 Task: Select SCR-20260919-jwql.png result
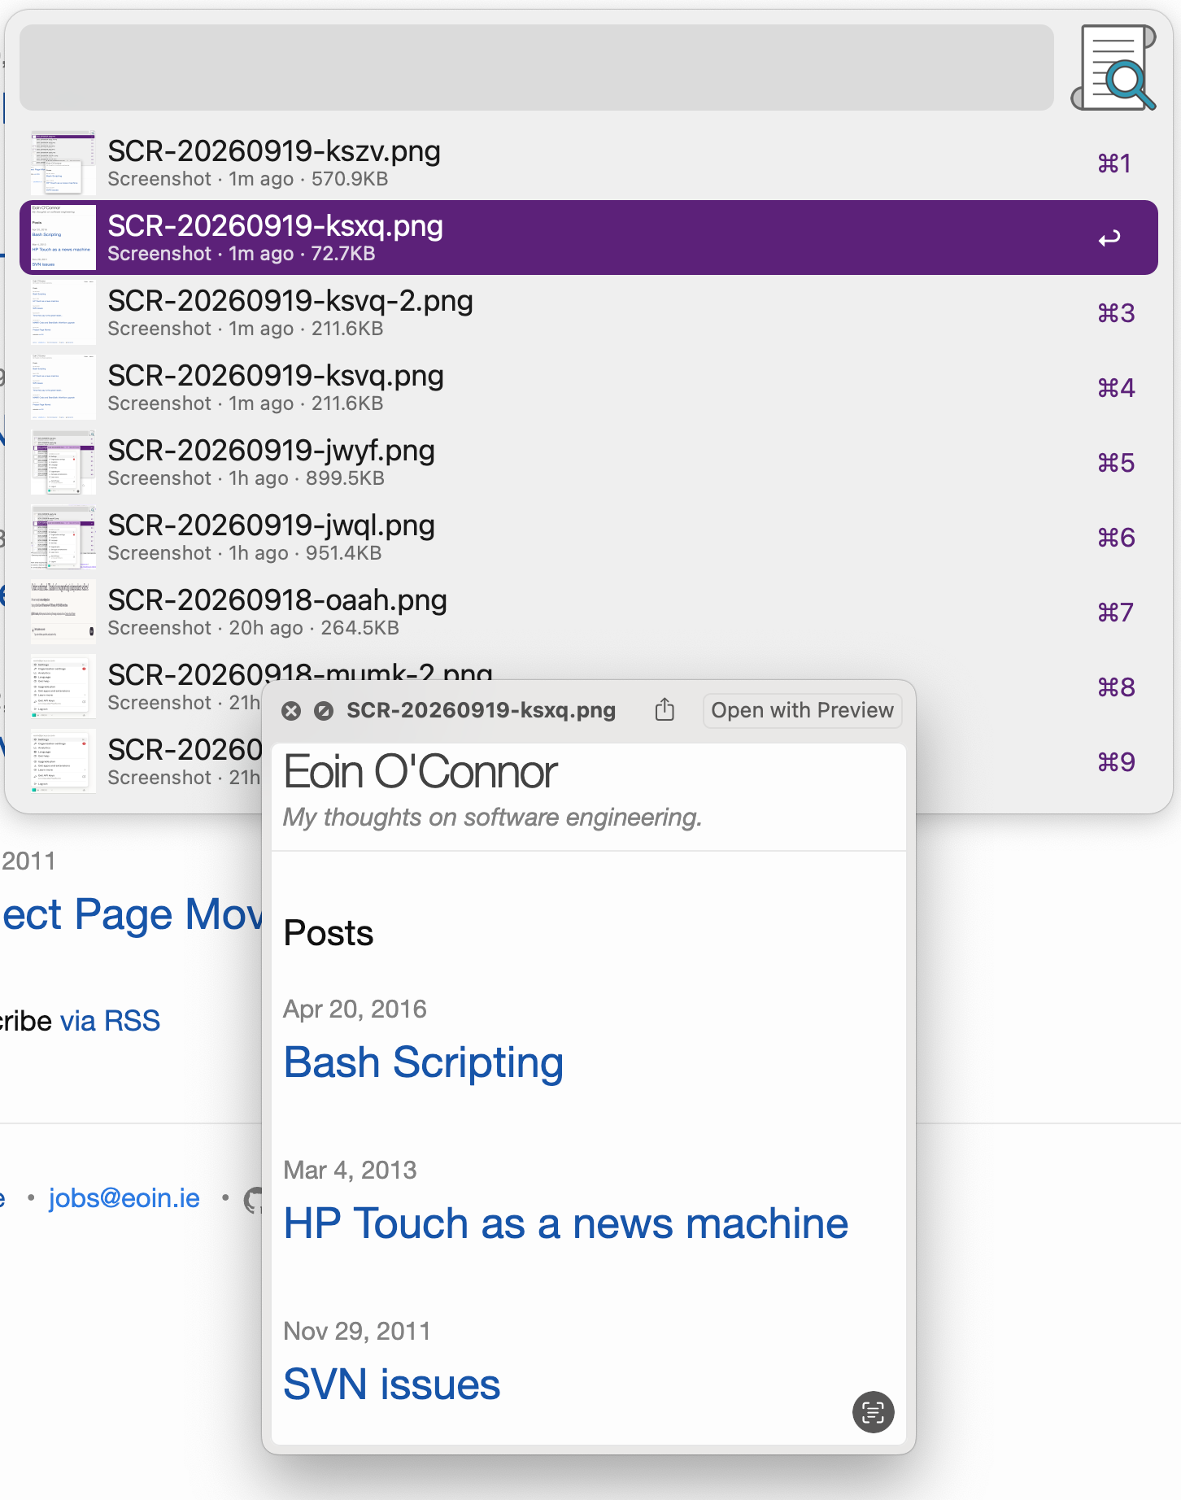pyautogui.click(x=589, y=537)
